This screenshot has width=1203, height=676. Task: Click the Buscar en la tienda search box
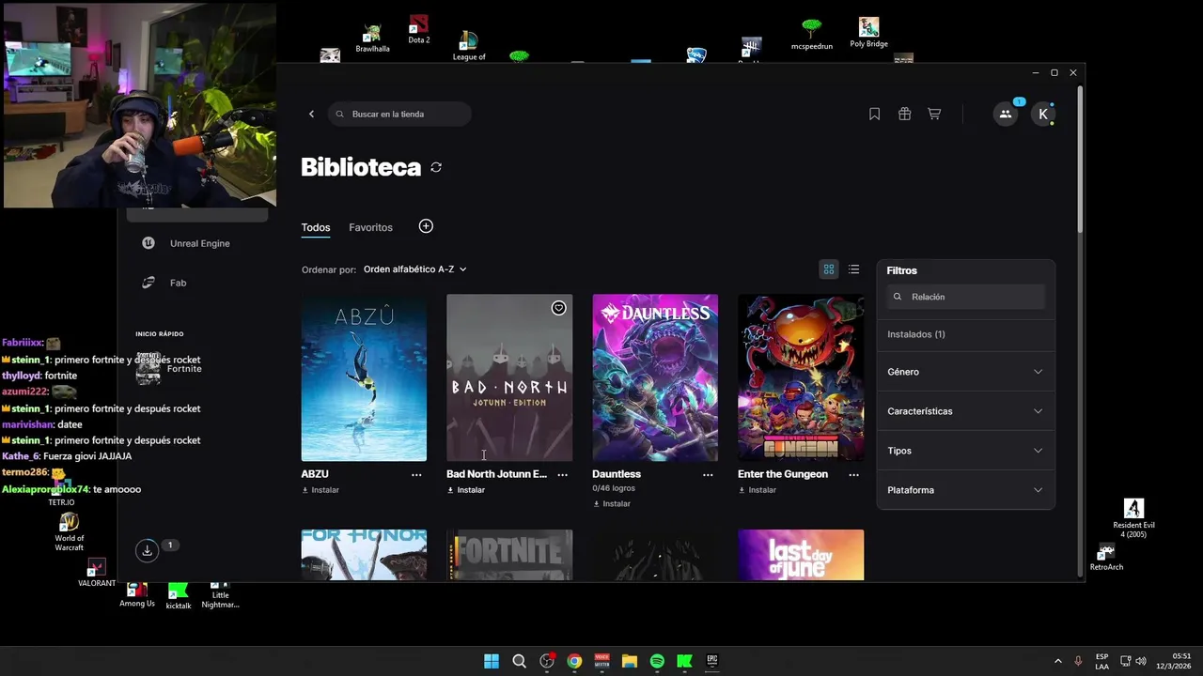tap(399, 114)
